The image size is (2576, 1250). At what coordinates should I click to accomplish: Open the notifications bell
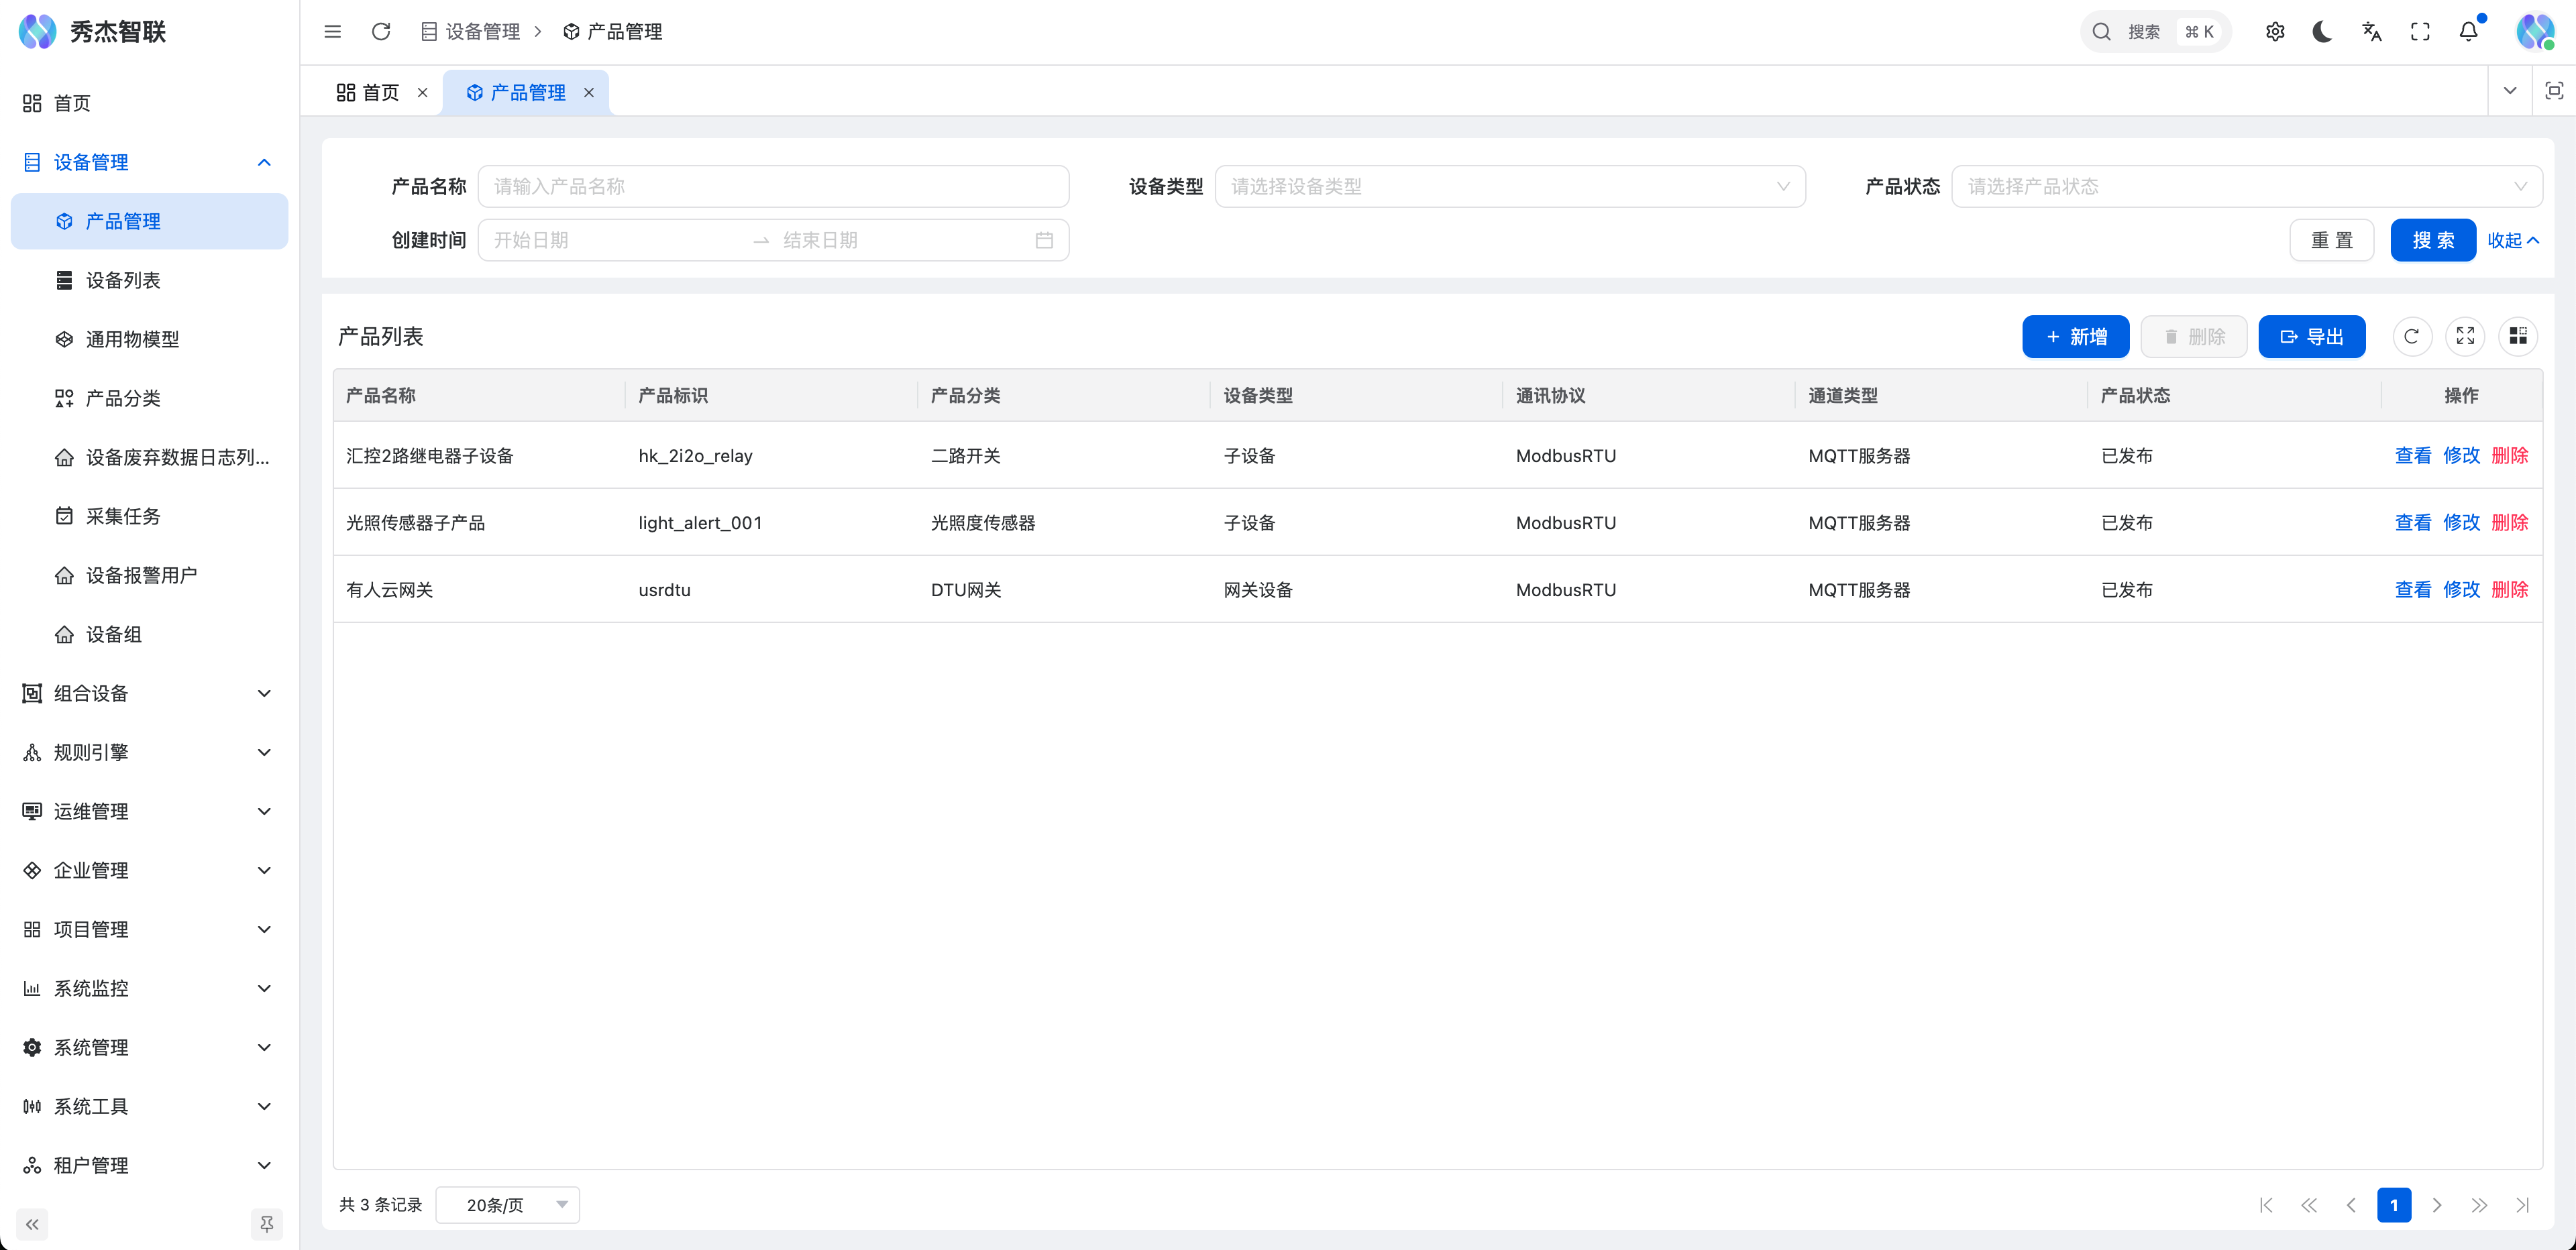(x=2468, y=32)
